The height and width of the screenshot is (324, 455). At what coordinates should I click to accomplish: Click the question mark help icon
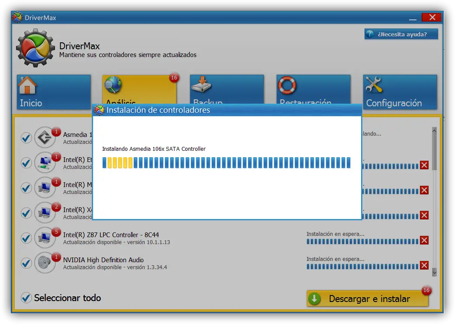click(370, 34)
